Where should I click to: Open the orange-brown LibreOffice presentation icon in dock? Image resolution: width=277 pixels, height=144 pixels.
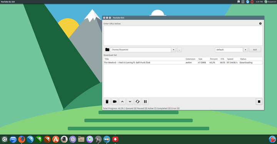(47, 139)
